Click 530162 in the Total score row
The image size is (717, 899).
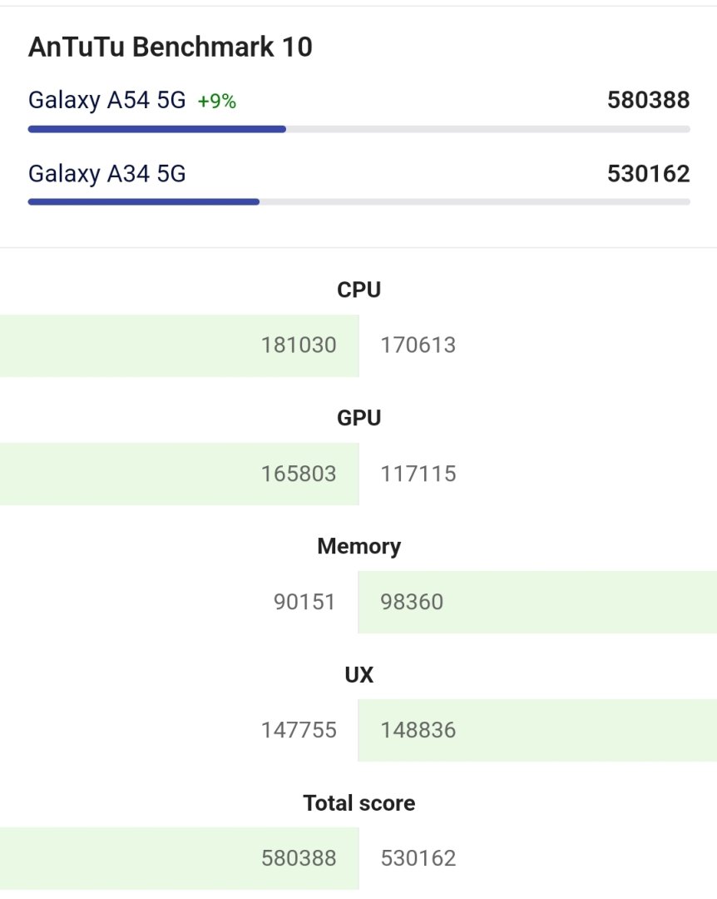pyautogui.click(x=418, y=858)
